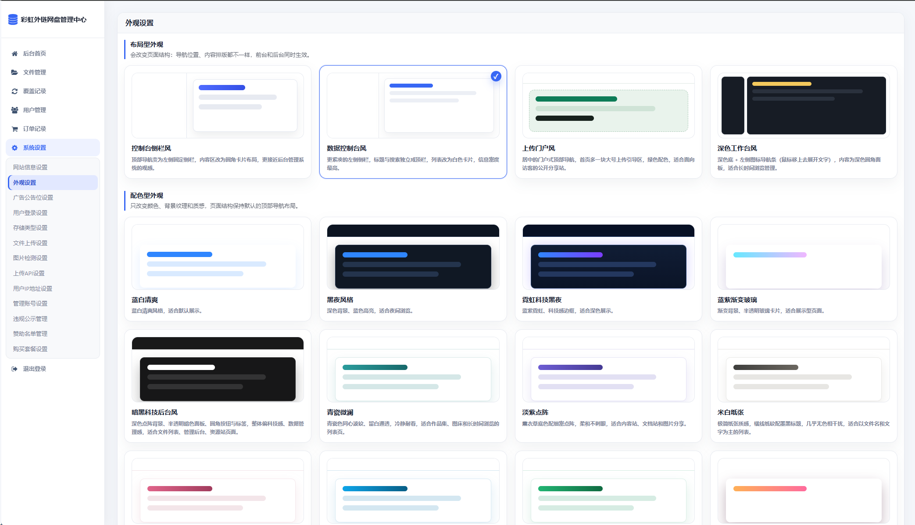915x525 pixels.
Task: Apply the 蓝白清爽 color theme
Action: point(218,269)
